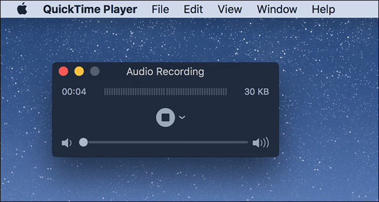Click the Audio Recording window title
The image size is (379, 202).
pyautogui.click(x=165, y=72)
